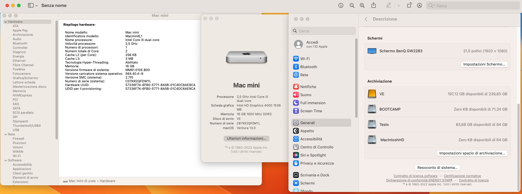
Task: Open Full immersion settings icon
Action: [296, 103]
